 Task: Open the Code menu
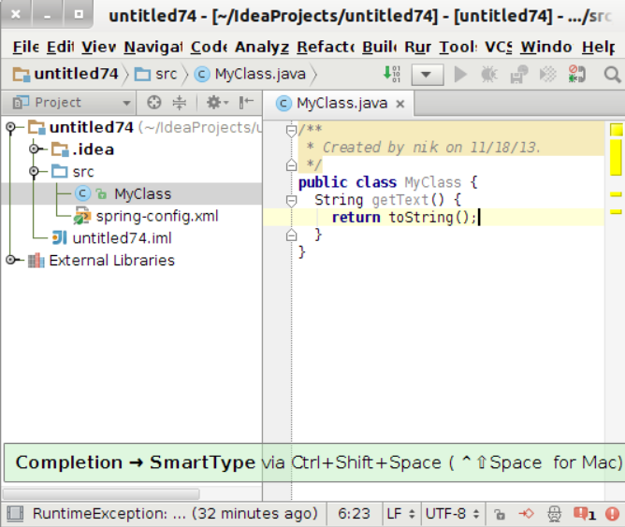[209, 47]
